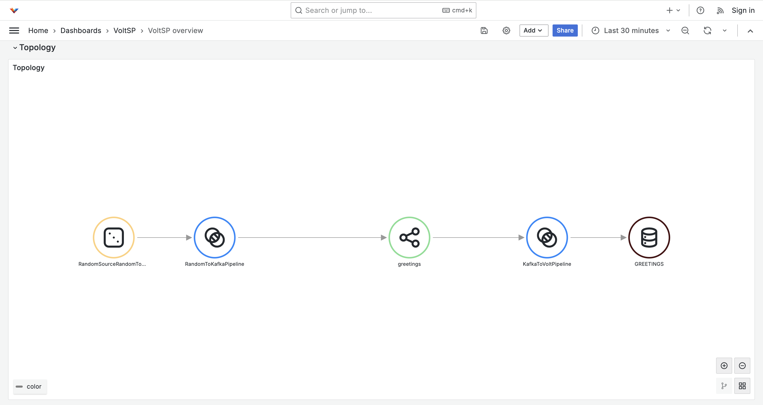Open the Add dropdown

point(533,31)
